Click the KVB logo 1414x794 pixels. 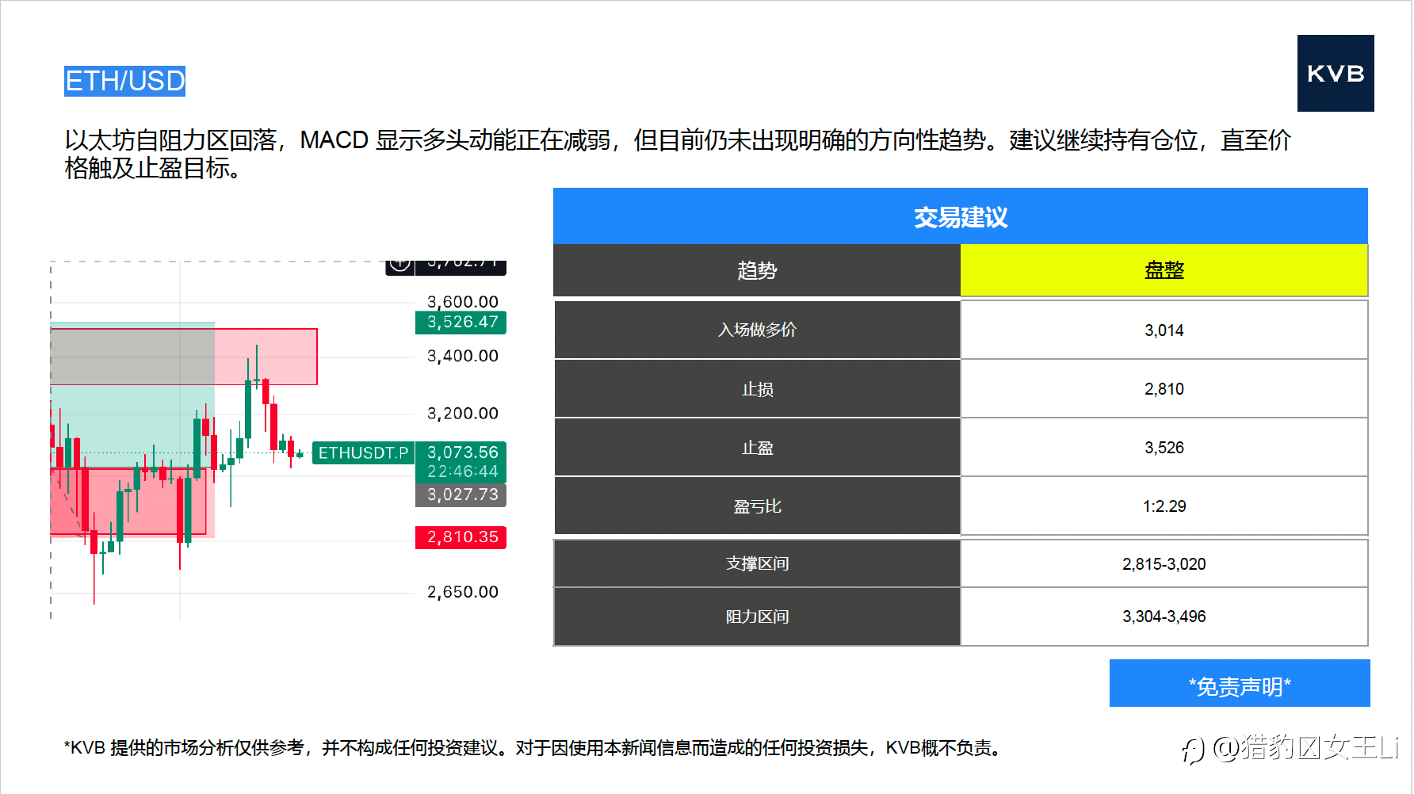click(x=1336, y=73)
